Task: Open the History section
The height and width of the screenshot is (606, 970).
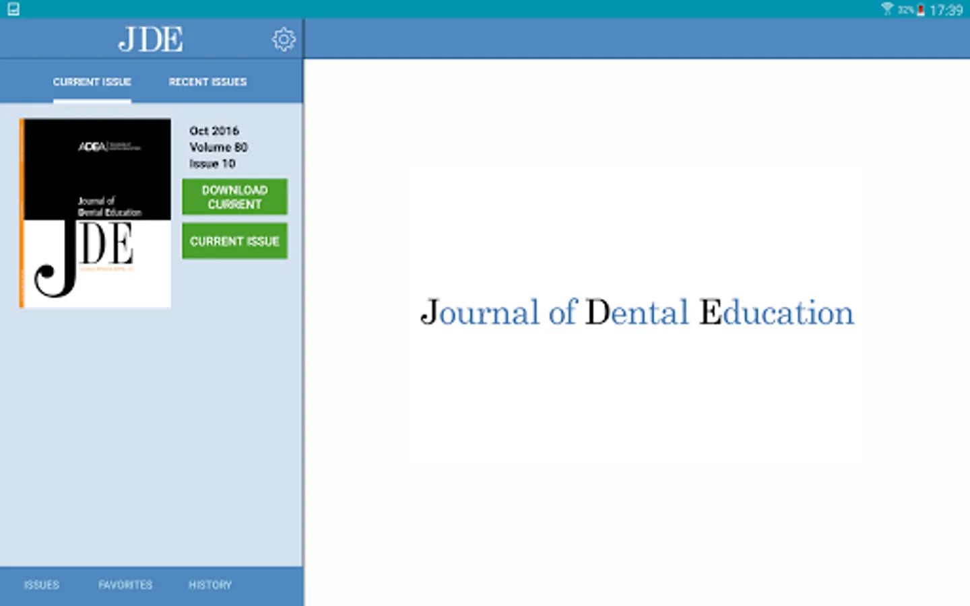Action: click(210, 585)
